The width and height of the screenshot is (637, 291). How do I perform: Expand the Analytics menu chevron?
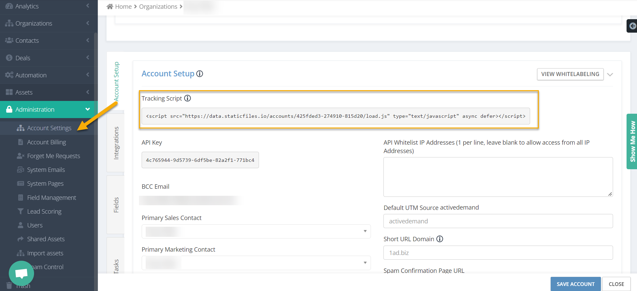(88, 6)
